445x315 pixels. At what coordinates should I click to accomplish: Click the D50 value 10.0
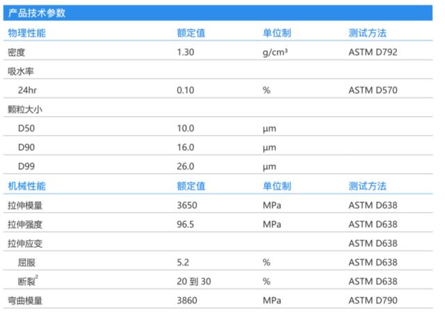click(x=186, y=128)
